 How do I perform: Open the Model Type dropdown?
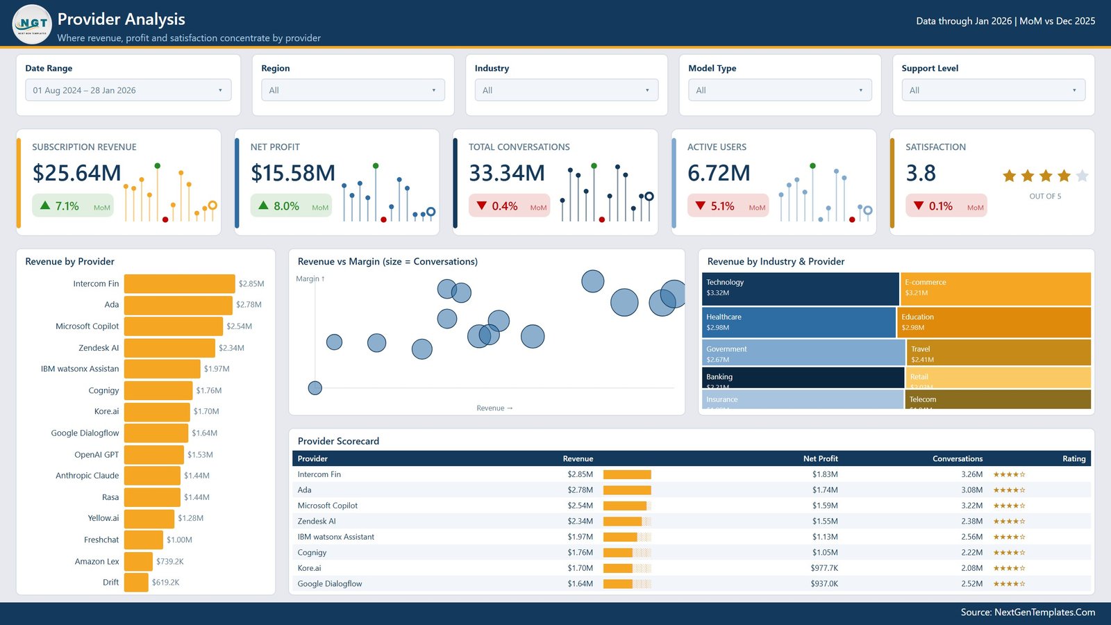point(780,90)
